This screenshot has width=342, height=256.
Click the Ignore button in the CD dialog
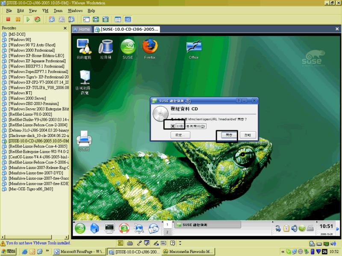248,135
